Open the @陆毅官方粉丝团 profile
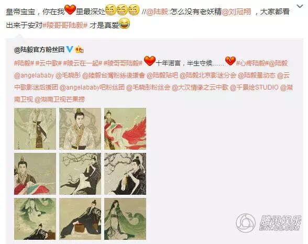The width and height of the screenshot is (308, 244). (x=39, y=49)
